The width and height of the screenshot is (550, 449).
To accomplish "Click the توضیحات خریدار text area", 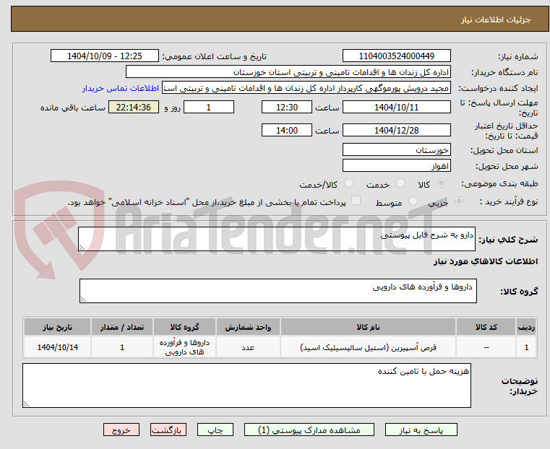I will point(246,385).
